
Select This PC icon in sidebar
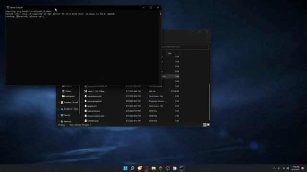click(x=62, y=116)
